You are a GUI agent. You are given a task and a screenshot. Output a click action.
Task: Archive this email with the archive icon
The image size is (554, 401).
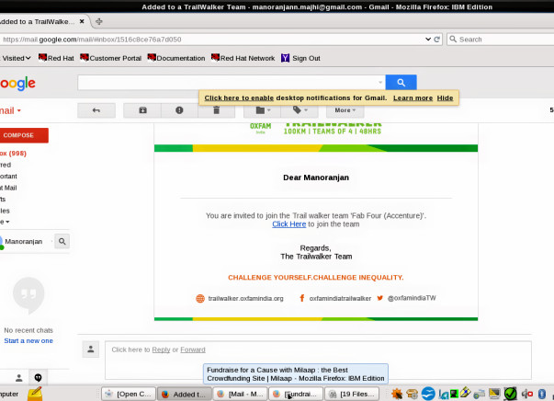(142, 110)
